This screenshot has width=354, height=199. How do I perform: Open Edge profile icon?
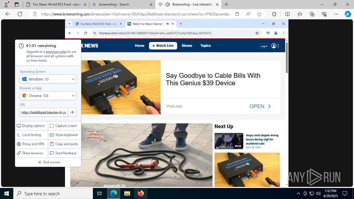coord(6,4)
